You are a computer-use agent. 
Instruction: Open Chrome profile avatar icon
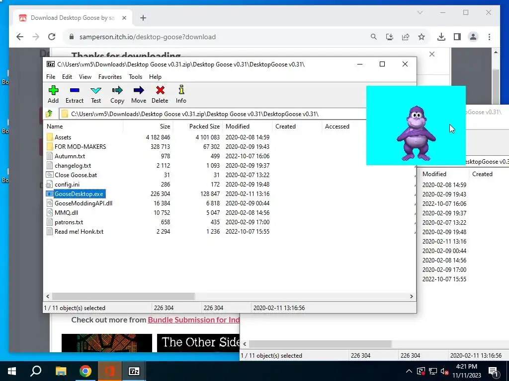pyautogui.click(x=473, y=37)
